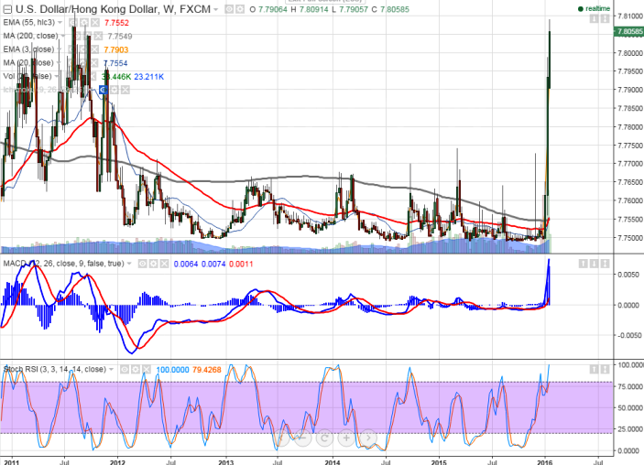This screenshot has width=644, height=465.
Task: Remove the EMA (55, hlc3) indicator
Action: pyautogui.click(x=95, y=23)
